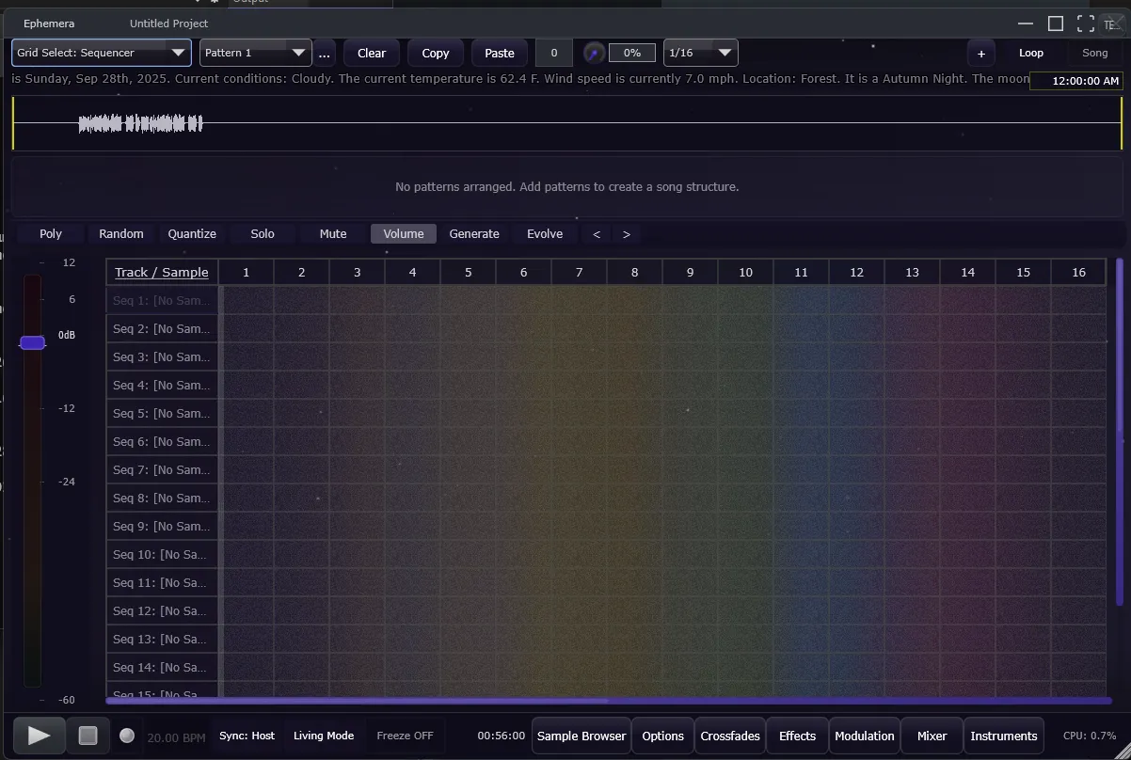
Task: Click the Clear button
Action: click(x=372, y=54)
